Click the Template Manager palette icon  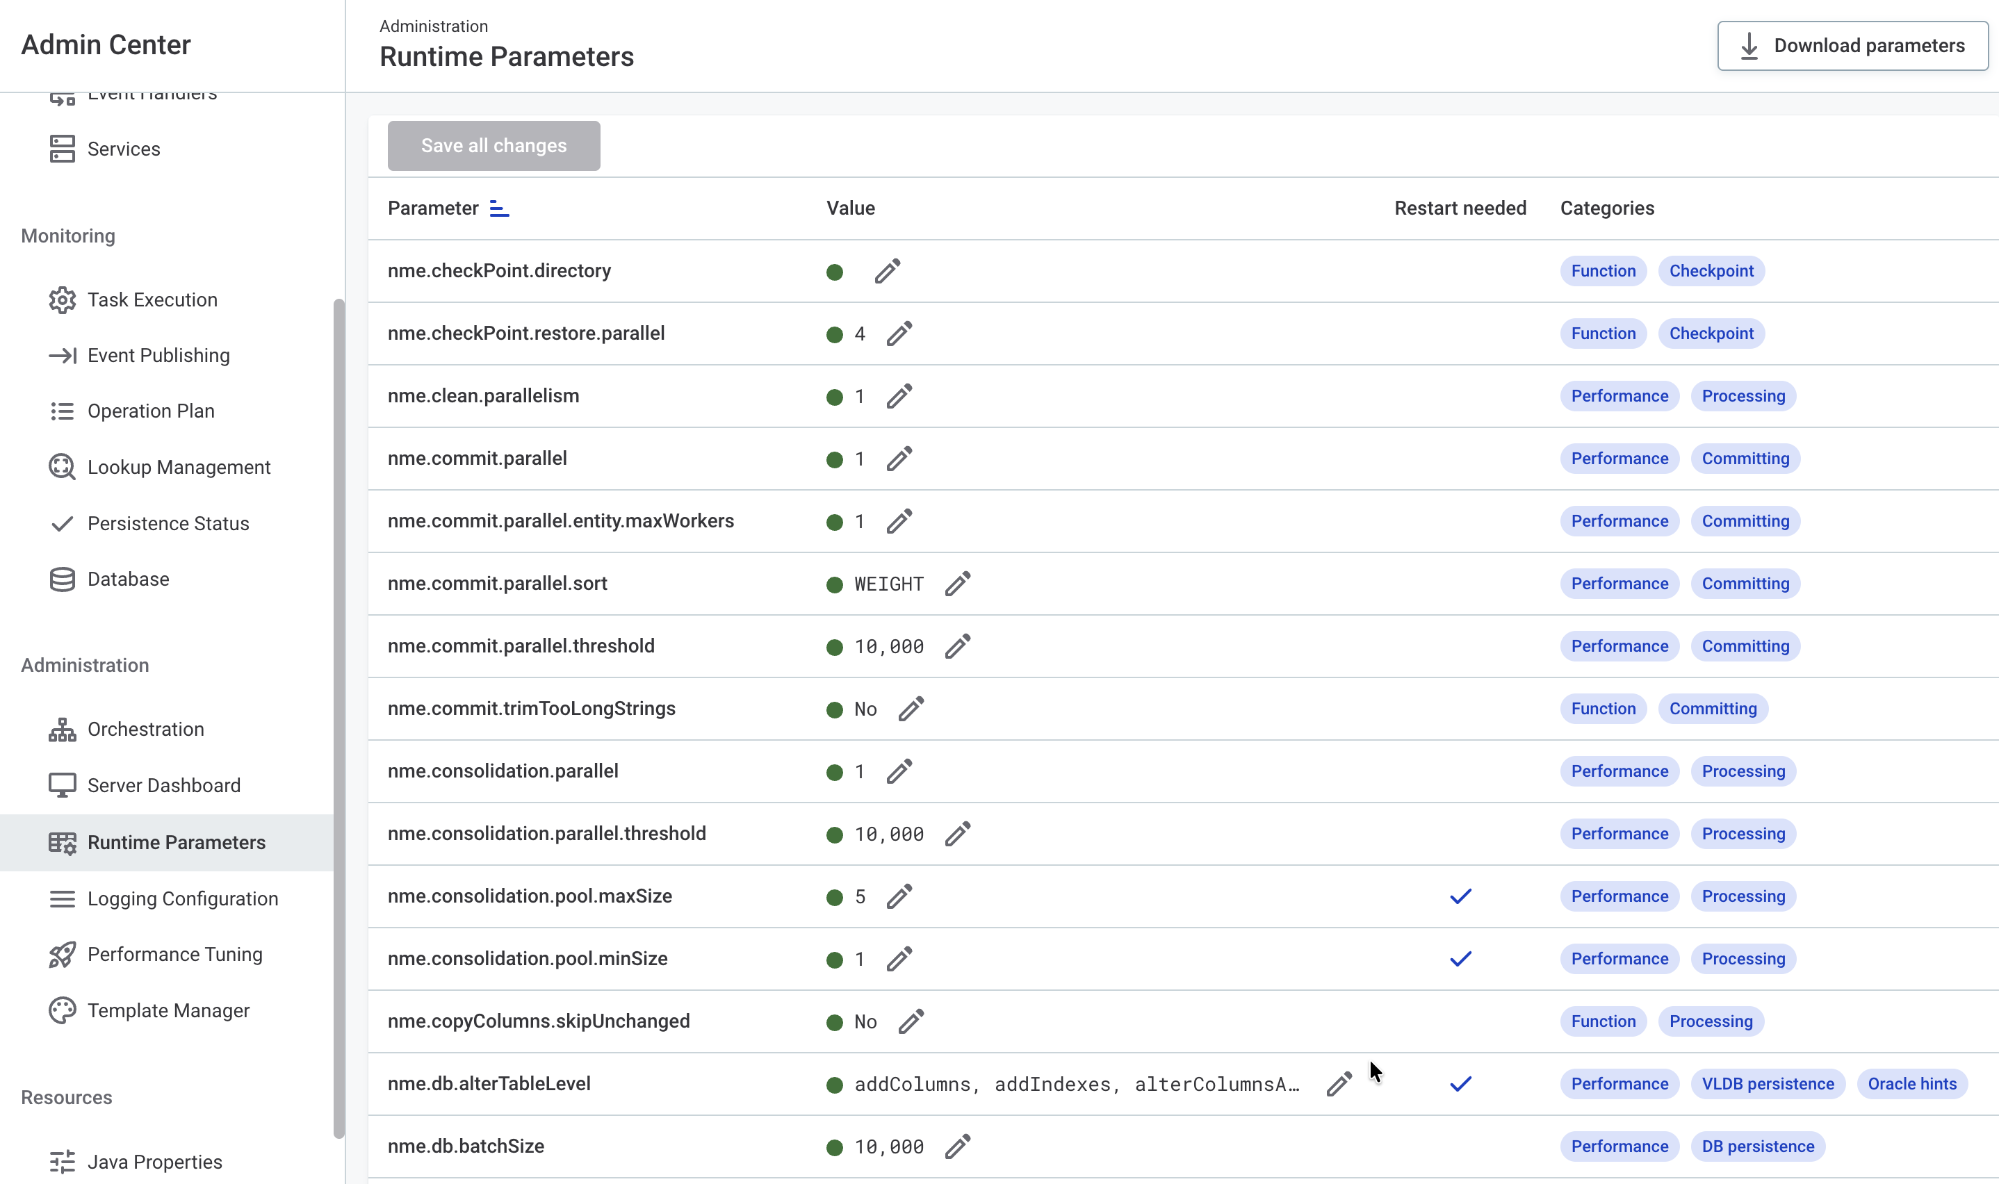[x=63, y=1011]
